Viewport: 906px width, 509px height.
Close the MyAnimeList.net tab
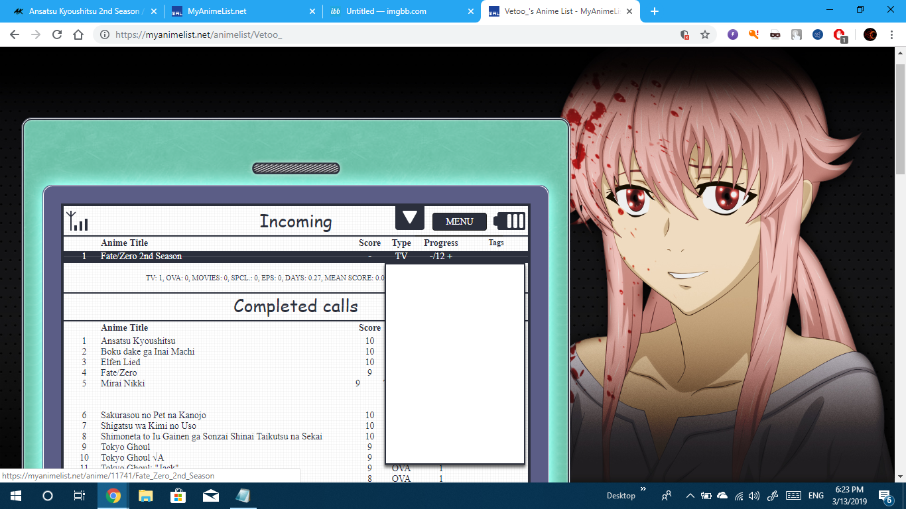pyautogui.click(x=312, y=11)
